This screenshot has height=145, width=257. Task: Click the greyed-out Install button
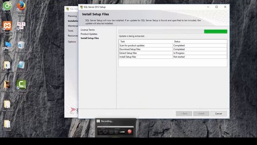201,114
